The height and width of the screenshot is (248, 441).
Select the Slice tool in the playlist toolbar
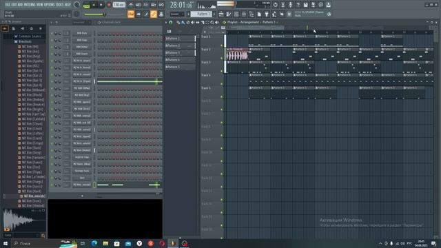tap(202, 22)
